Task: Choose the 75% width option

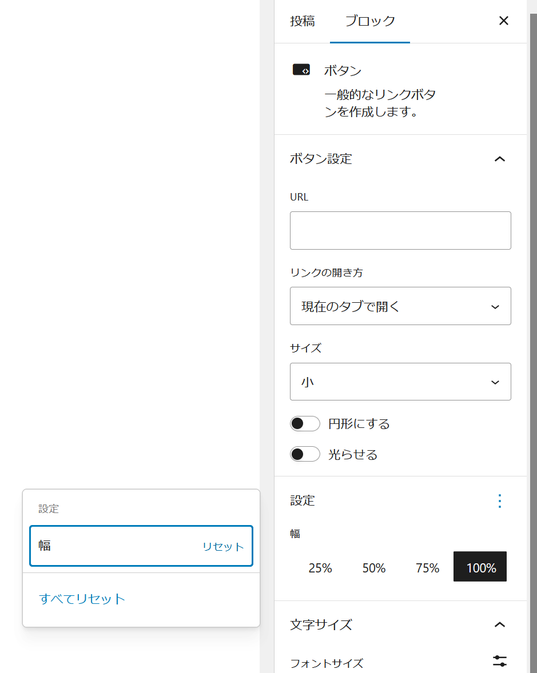Action: pos(427,568)
